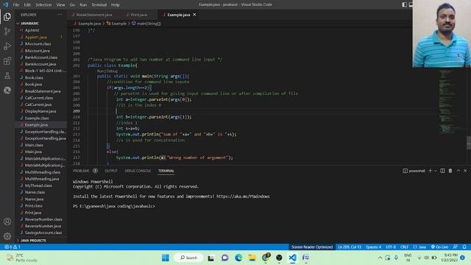Screen dimensions: 471x265
Task: Open BankAccount.java in explorer
Action: point(41,64)
